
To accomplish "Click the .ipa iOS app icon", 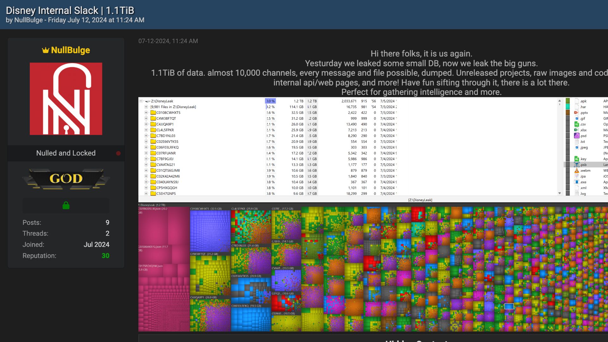I will 577,176.
